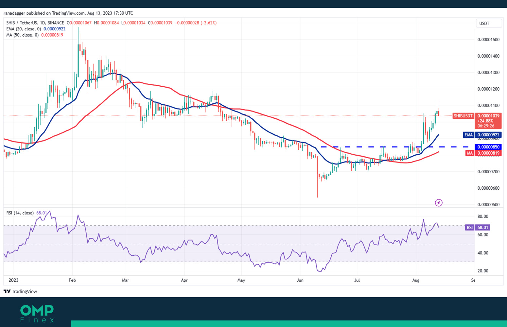Click the purple lightning bolt event icon
This screenshot has width=507, height=327.
coord(439,203)
